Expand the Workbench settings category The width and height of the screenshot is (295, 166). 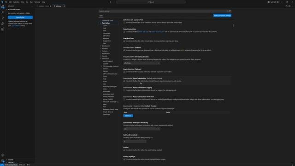coord(101,46)
